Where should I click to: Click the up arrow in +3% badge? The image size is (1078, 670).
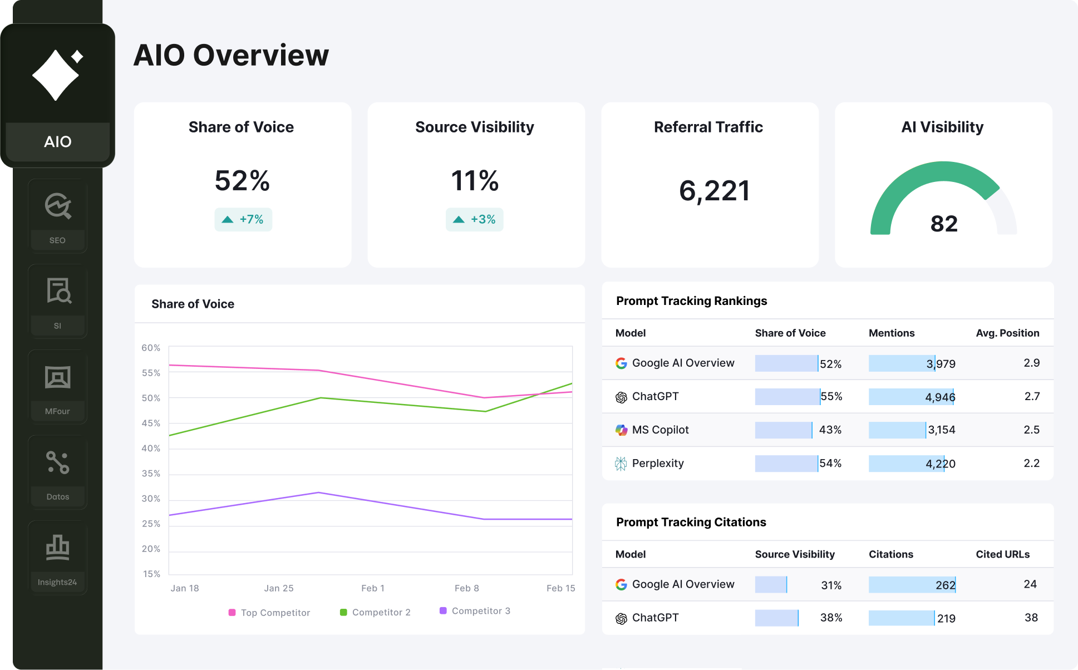(459, 220)
